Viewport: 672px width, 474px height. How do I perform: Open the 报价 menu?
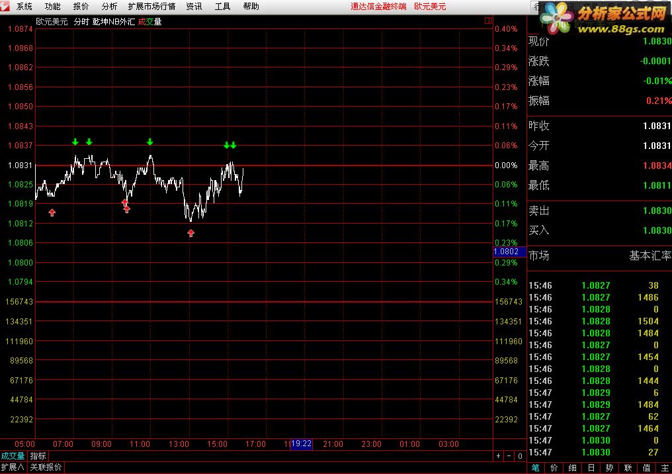(x=81, y=7)
